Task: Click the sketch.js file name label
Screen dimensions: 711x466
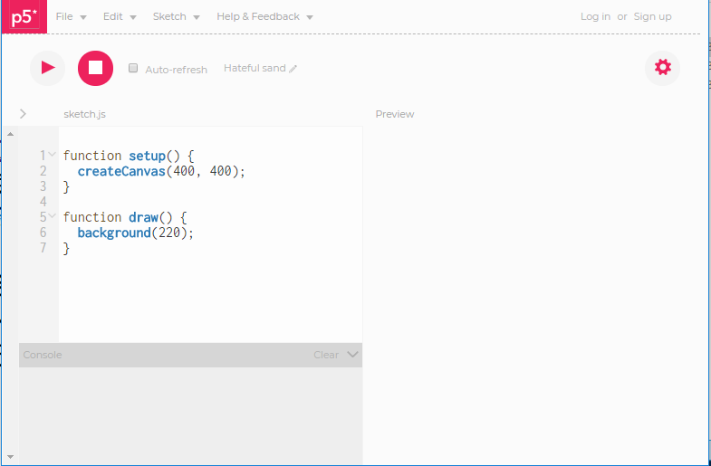Action: click(x=84, y=114)
